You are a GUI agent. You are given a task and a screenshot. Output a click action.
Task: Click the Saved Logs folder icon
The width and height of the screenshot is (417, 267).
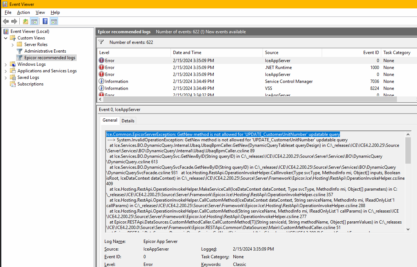pyautogui.click(x=13, y=77)
